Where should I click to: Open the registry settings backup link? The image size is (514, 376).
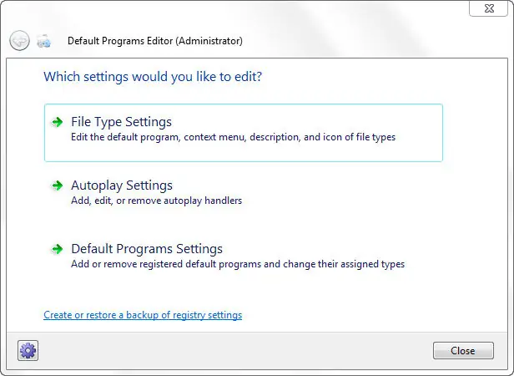click(x=143, y=315)
